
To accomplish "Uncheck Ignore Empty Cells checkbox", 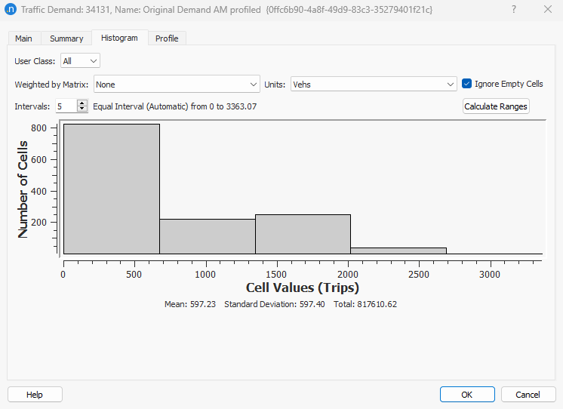I will click(466, 84).
